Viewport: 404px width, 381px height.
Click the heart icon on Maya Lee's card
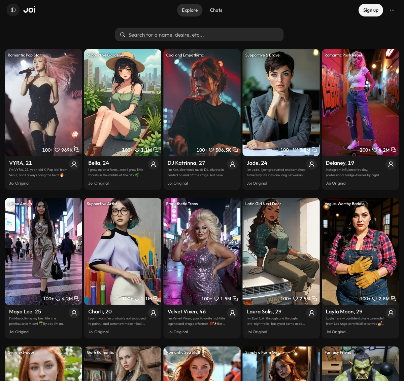[58, 299]
